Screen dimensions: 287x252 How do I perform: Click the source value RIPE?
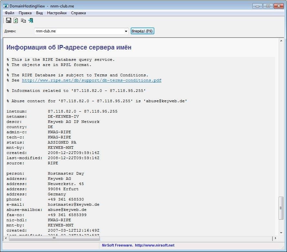click(x=53, y=163)
